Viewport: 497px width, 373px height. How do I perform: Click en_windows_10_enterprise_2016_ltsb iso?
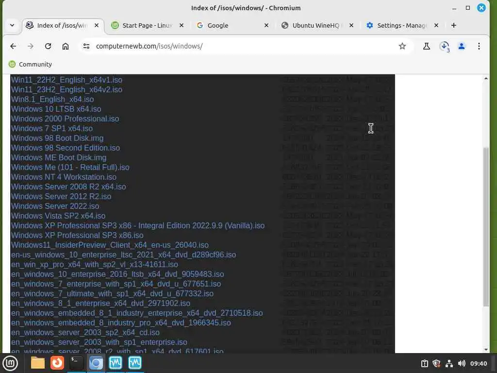tap(117, 274)
